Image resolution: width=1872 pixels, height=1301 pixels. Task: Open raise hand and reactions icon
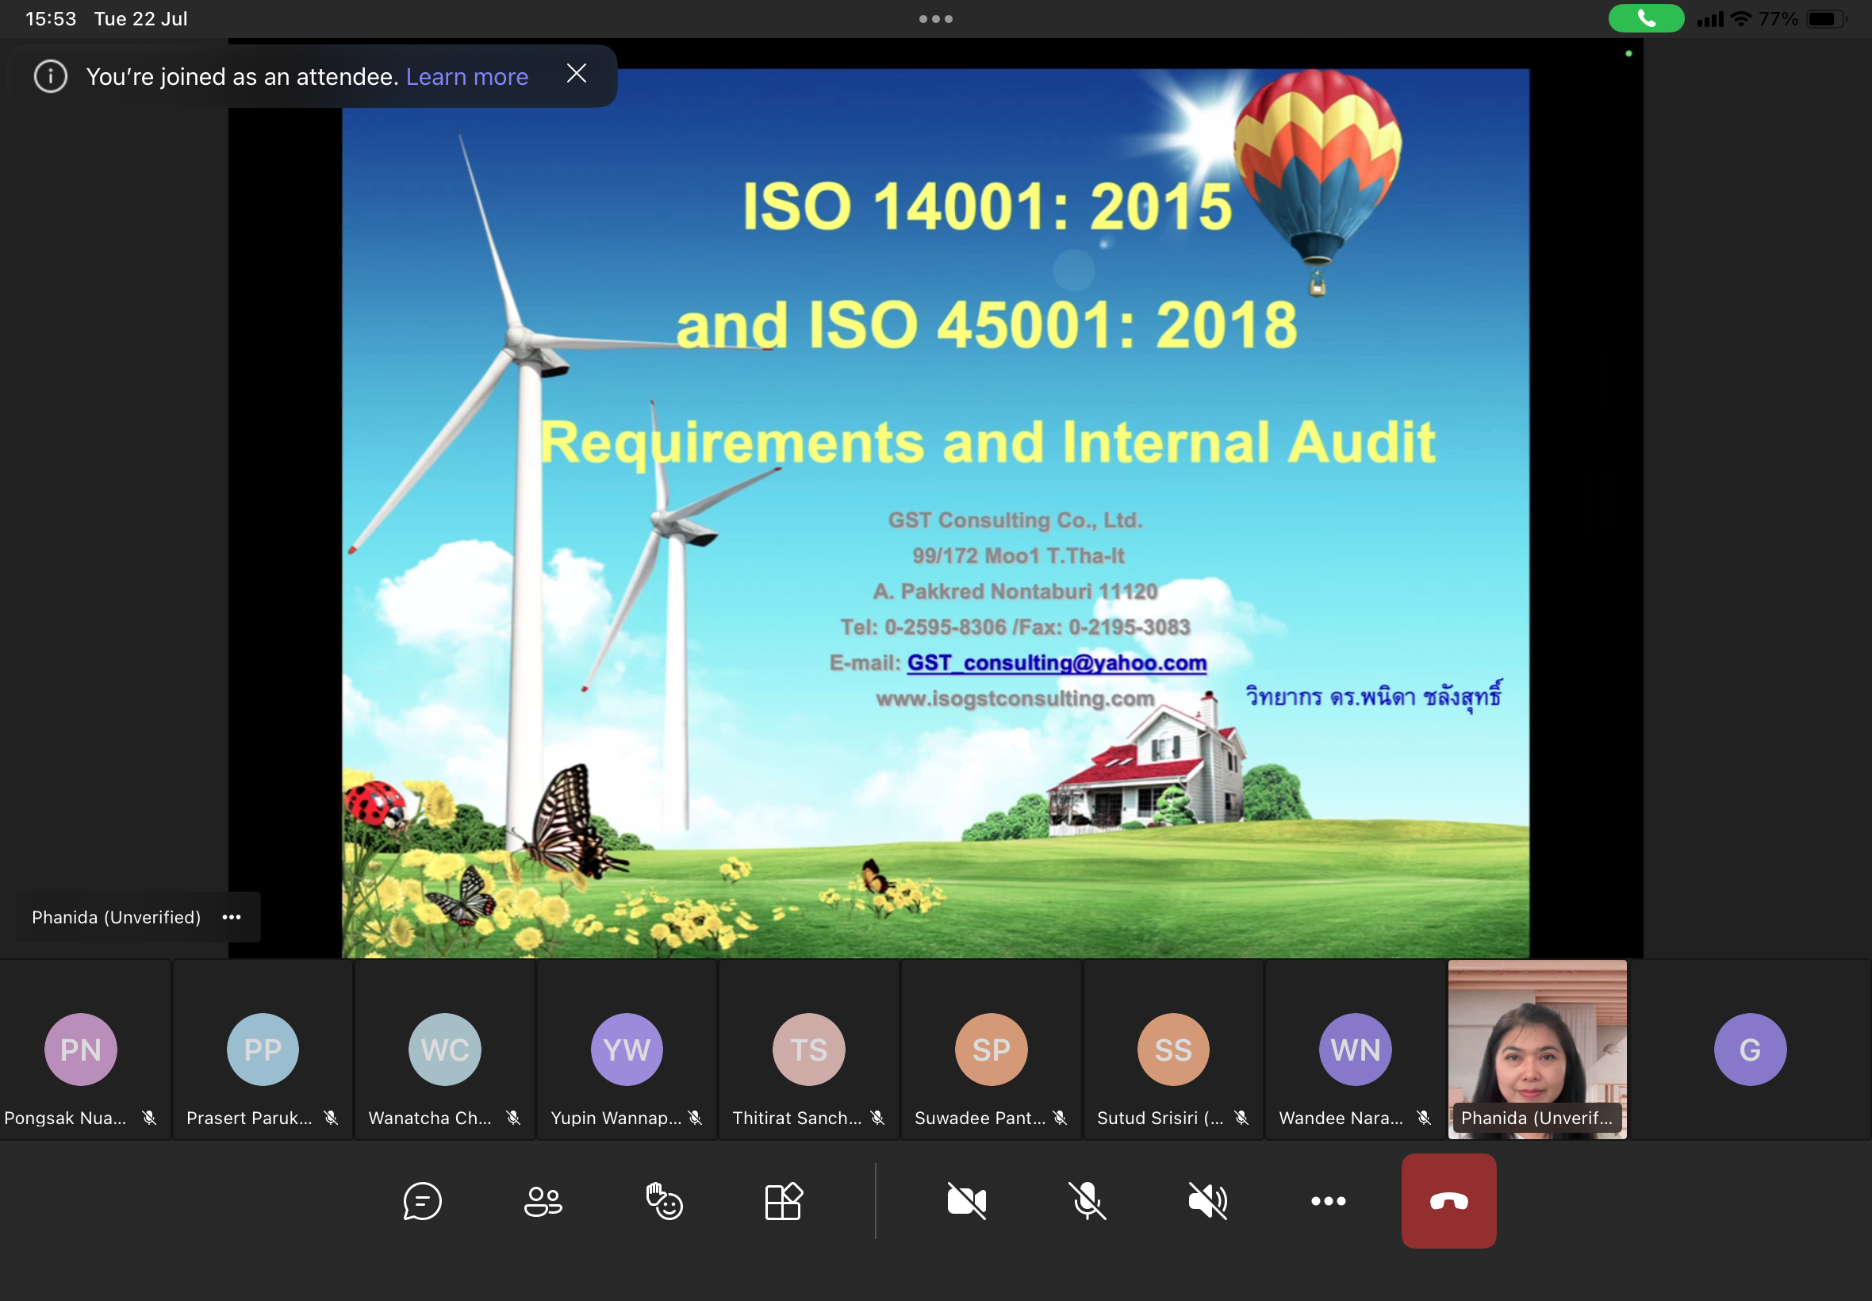(663, 1201)
